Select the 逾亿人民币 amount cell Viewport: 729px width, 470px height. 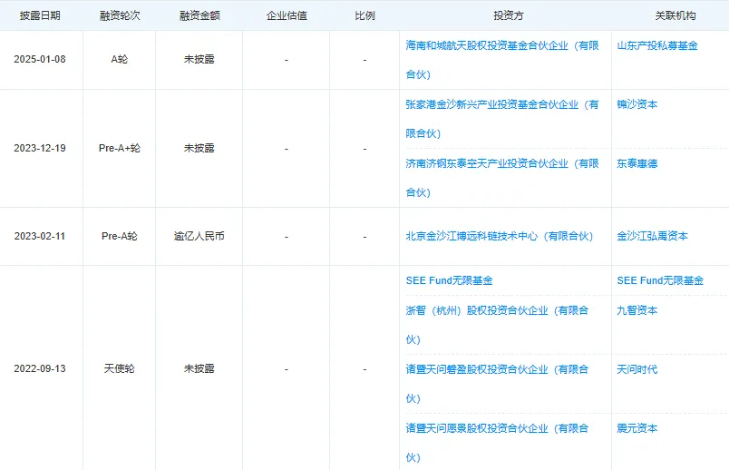pos(199,236)
